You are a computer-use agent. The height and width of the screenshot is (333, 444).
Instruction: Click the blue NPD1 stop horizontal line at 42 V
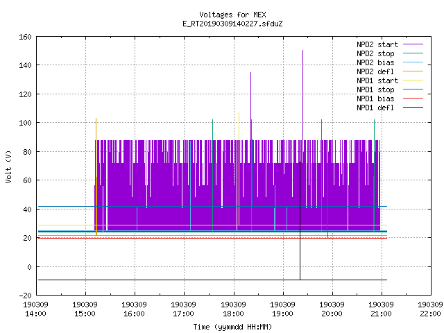[x=212, y=207]
